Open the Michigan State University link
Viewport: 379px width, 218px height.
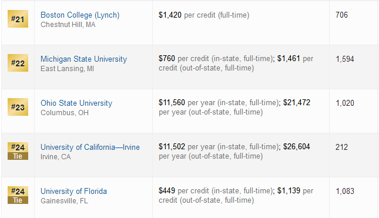[x=83, y=59]
